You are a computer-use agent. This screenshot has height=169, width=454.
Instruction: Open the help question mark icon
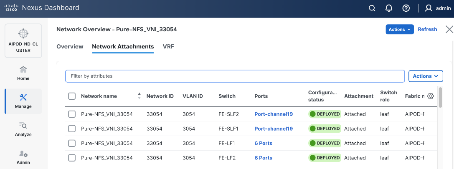(x=406, y=8)
